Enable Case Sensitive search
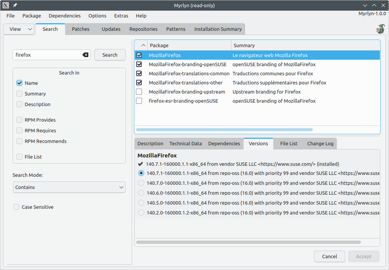 (x=16, y=207)
